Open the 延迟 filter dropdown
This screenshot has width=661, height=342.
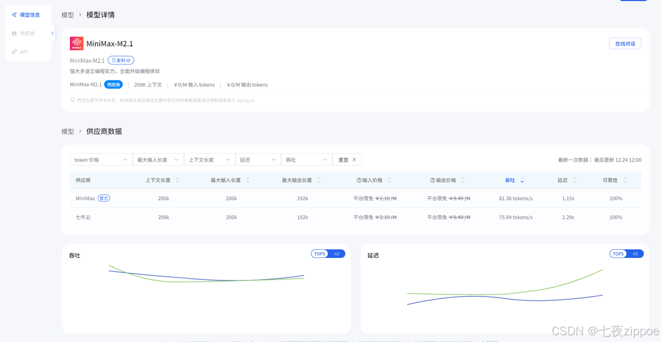(x=258, y=160)
